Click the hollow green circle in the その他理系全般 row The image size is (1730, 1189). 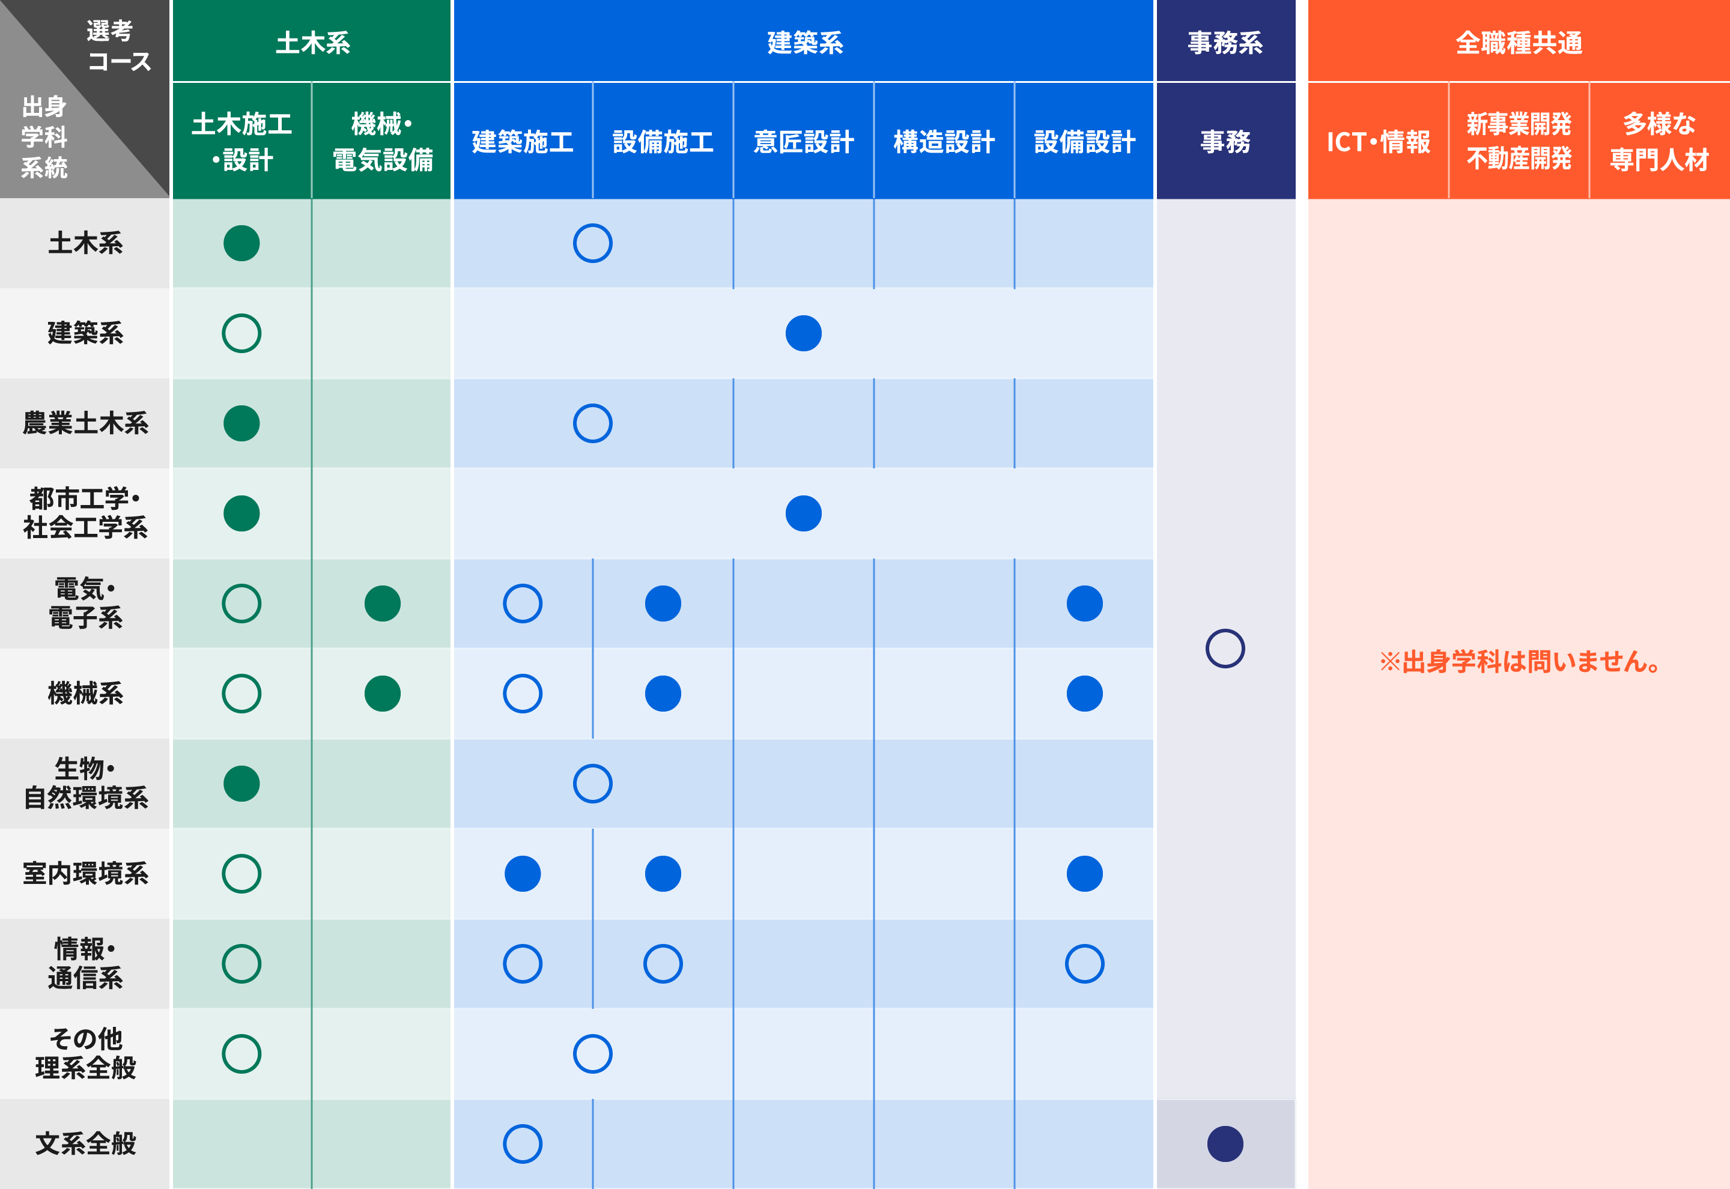(241, 1053)
